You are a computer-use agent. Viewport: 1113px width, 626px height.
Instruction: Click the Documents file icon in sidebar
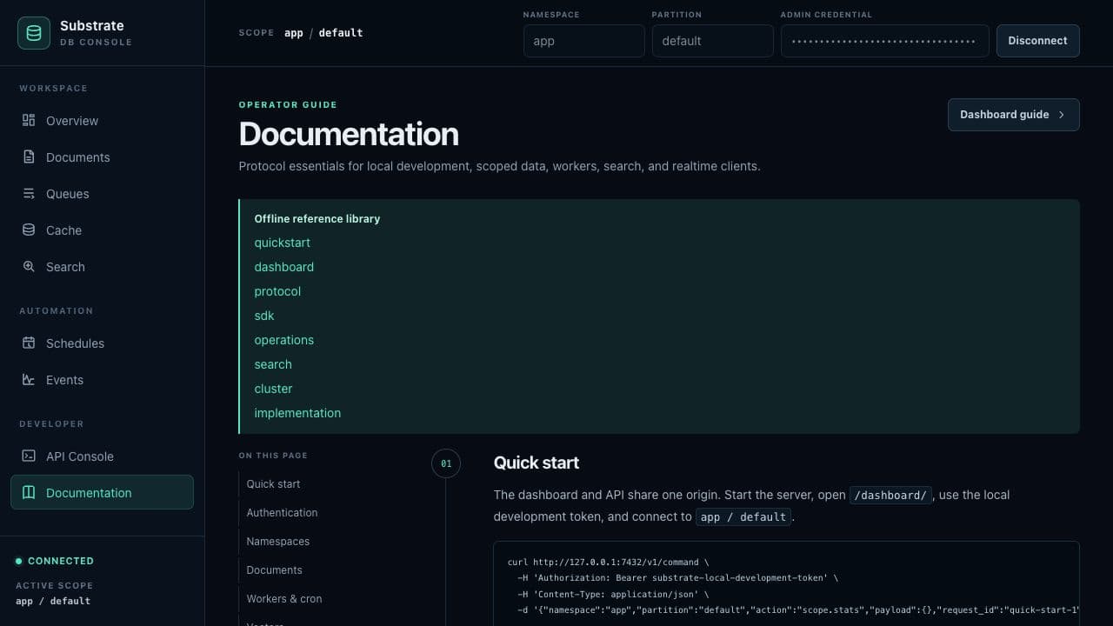click(x=29, y=156)
